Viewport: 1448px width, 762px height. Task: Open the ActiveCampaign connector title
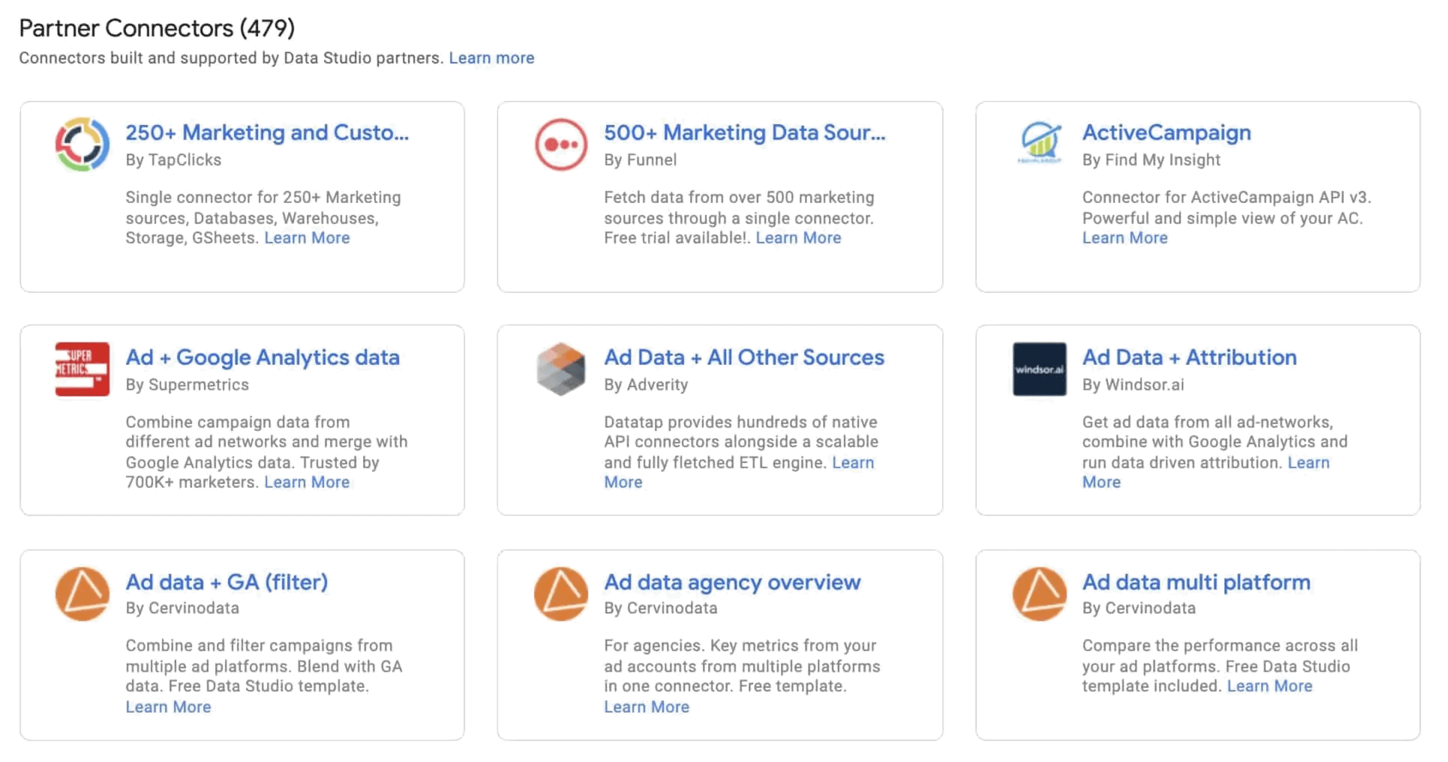point(1166,133)
